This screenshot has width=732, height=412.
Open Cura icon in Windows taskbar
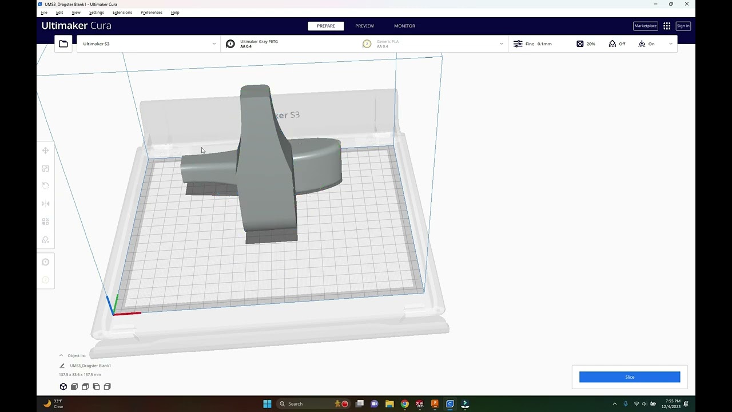tap(450, 404)
